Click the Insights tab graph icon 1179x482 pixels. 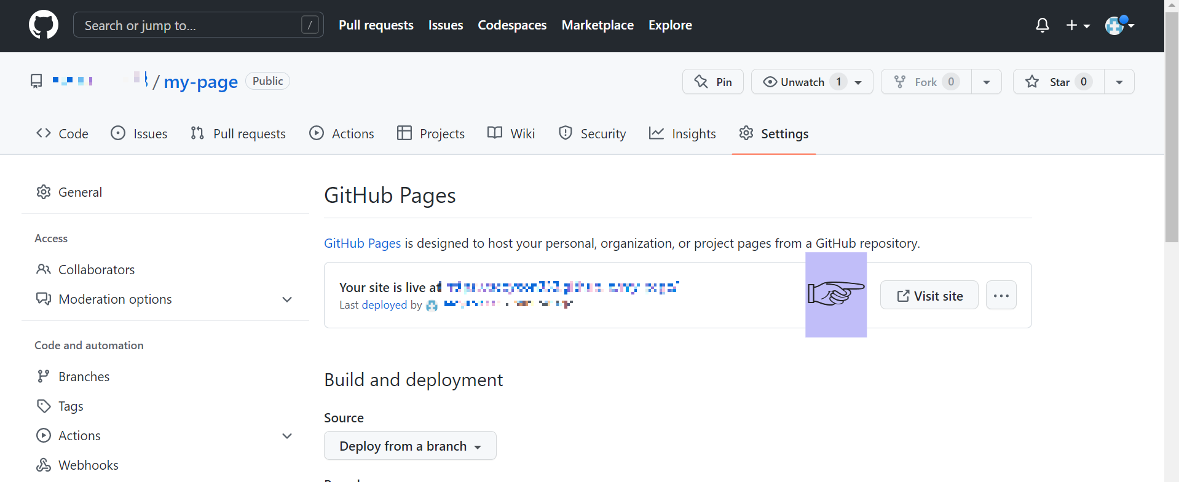[x=657, y=133]
